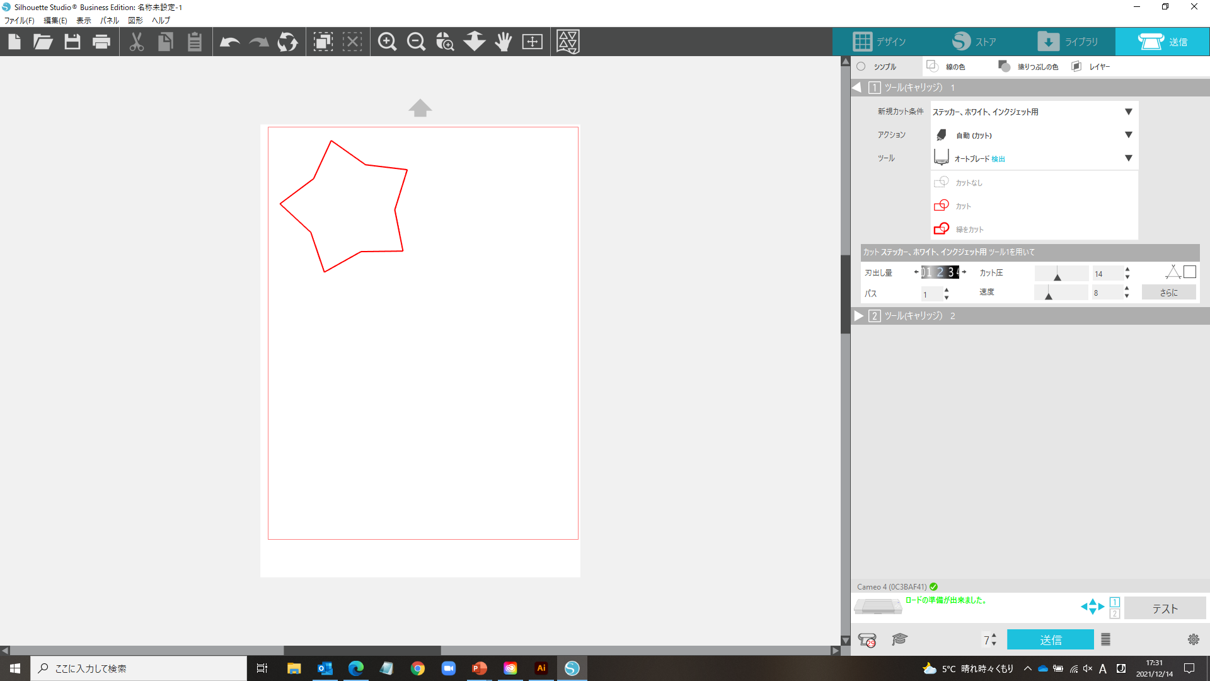Click the 検出 link next to オートブレード
Image resolution: width=1210 pixels, height=681 pixels.
click(998, 159)
